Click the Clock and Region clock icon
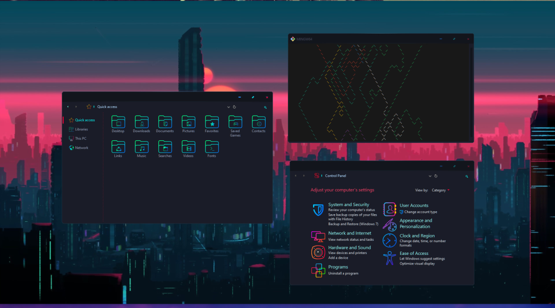Screen dimensions: 555x308 point(389,240)
